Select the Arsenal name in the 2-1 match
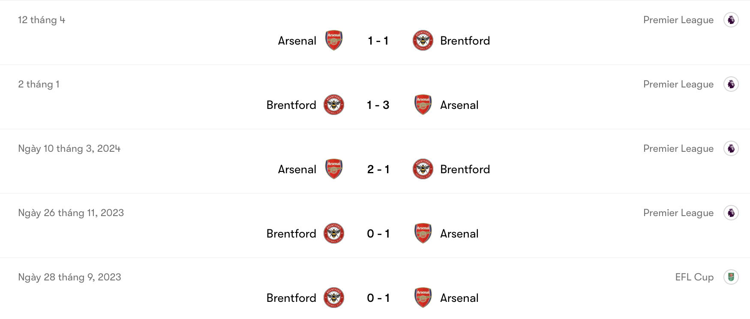Screen dimensions: 750x319 click(297, 169)
